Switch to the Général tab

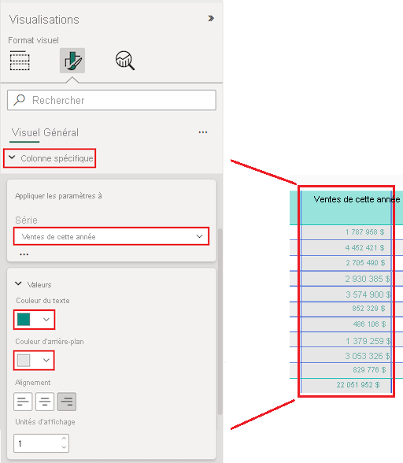pyautogui.click(x=61, y=132)
